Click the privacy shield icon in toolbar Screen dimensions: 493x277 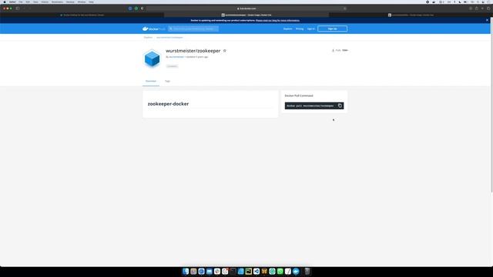[142, 8]
